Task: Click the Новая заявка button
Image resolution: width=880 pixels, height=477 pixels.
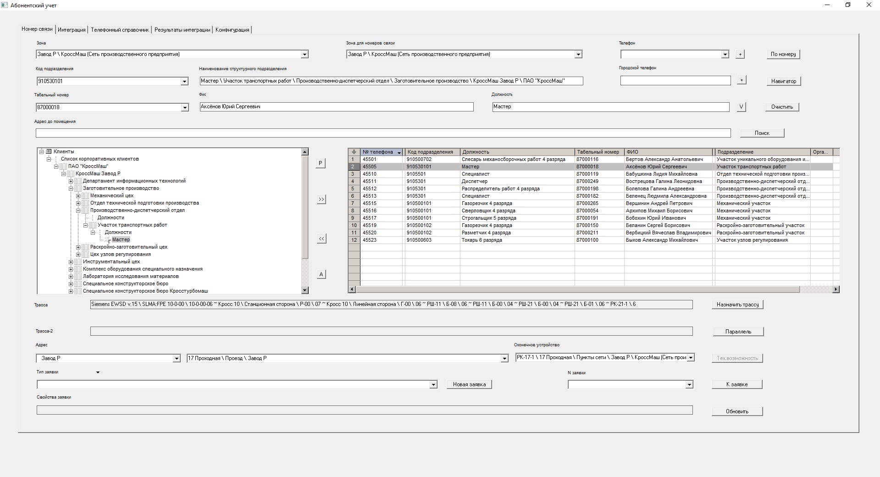Action: (x=469, y=384)
